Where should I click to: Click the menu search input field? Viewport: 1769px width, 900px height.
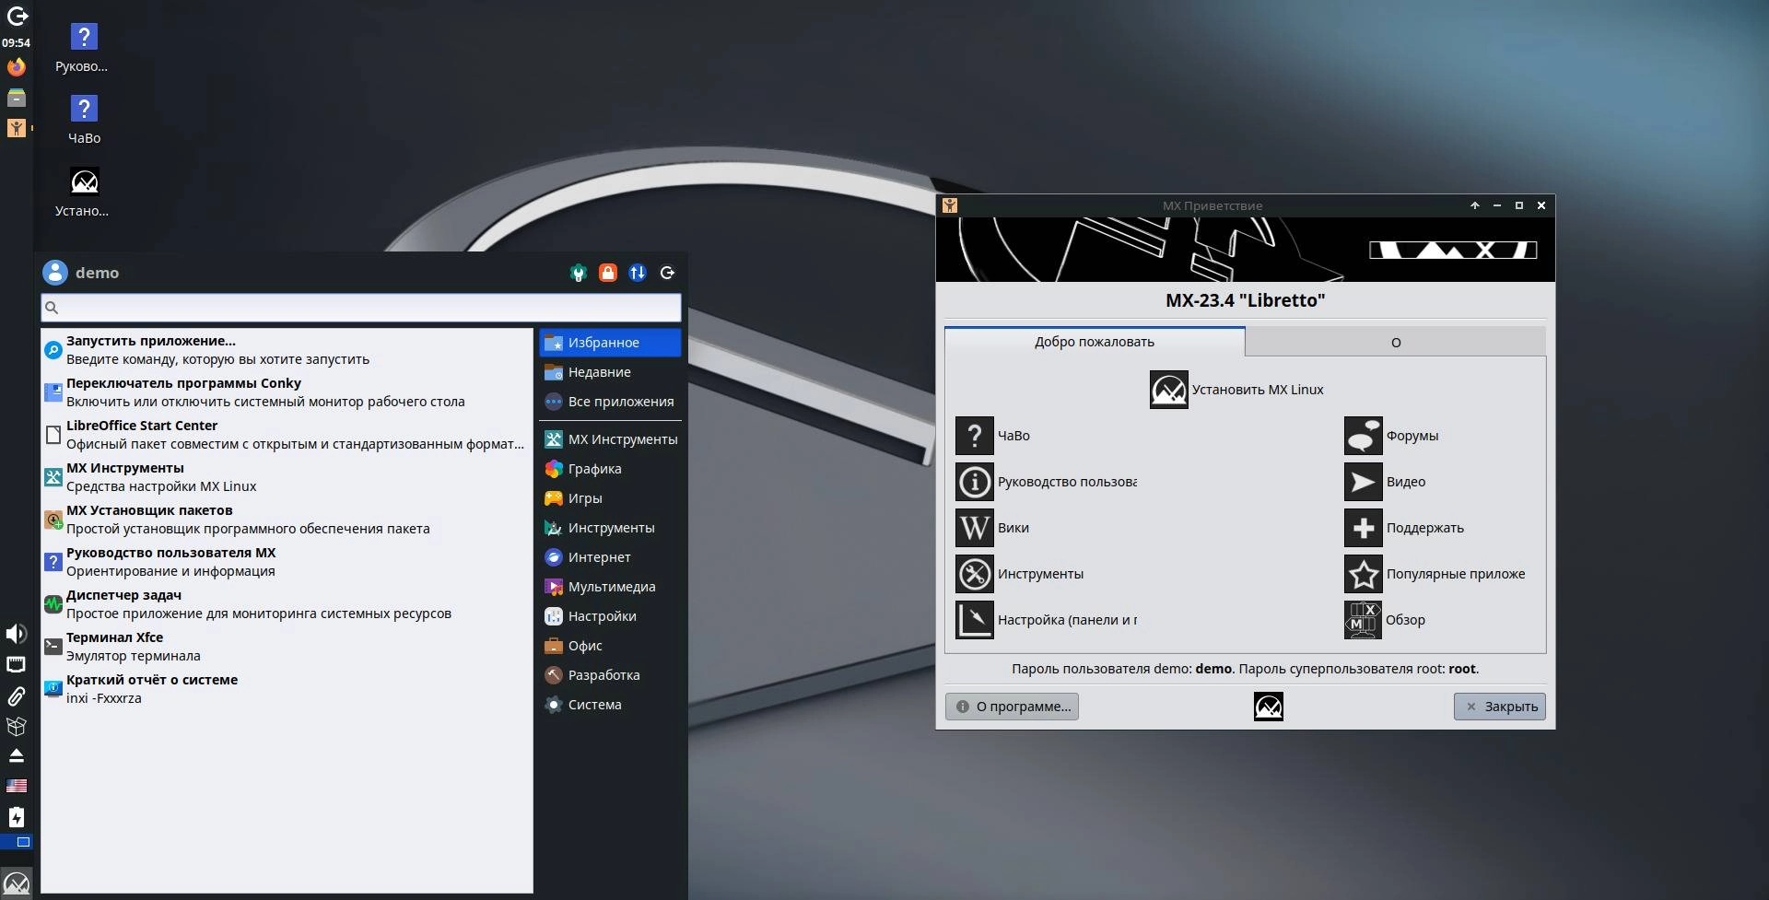tap(361, 308)
